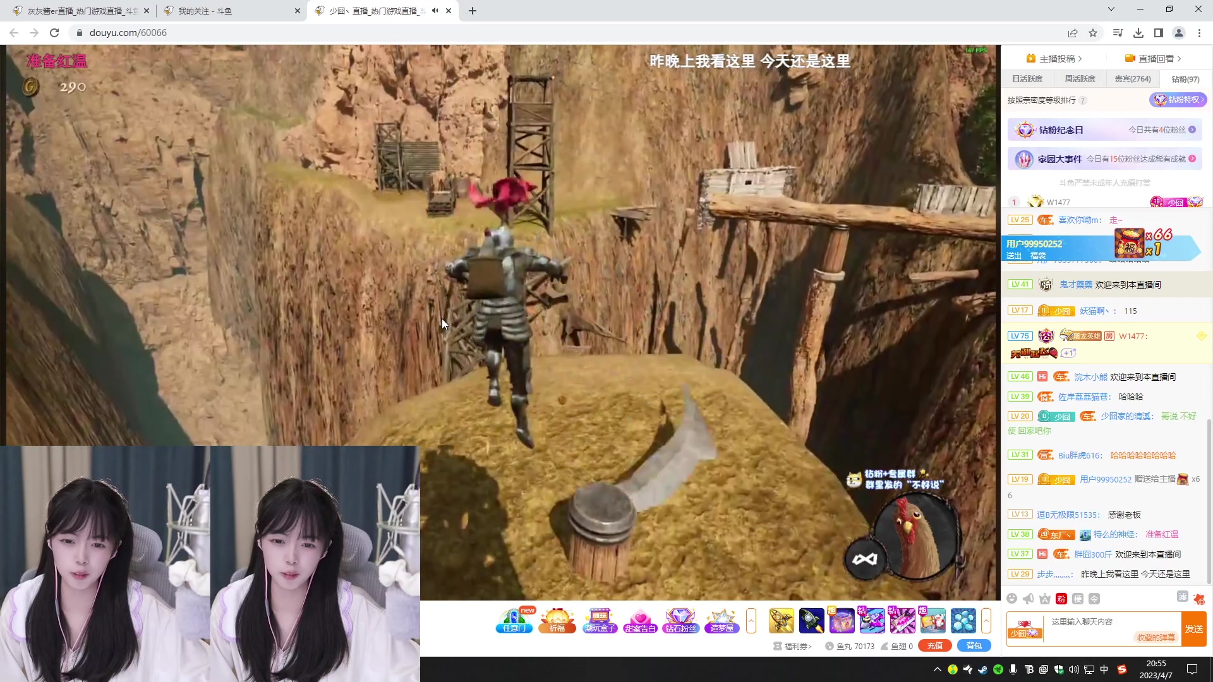Show hidden tray icons chevron
Image resolution: width=1213 pixels, height=682 pixels.
coord(938,669)
